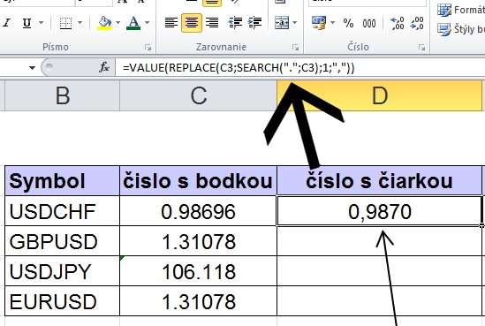Select cell GBPUSD

click(x=62, y=241)
